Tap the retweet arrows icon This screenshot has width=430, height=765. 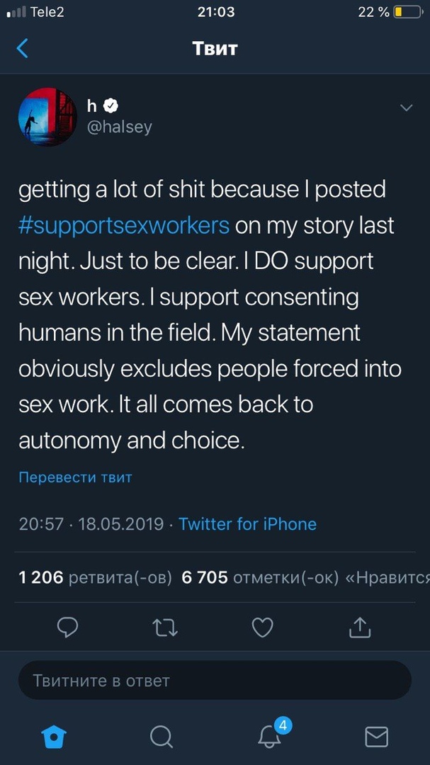point(165,626)
